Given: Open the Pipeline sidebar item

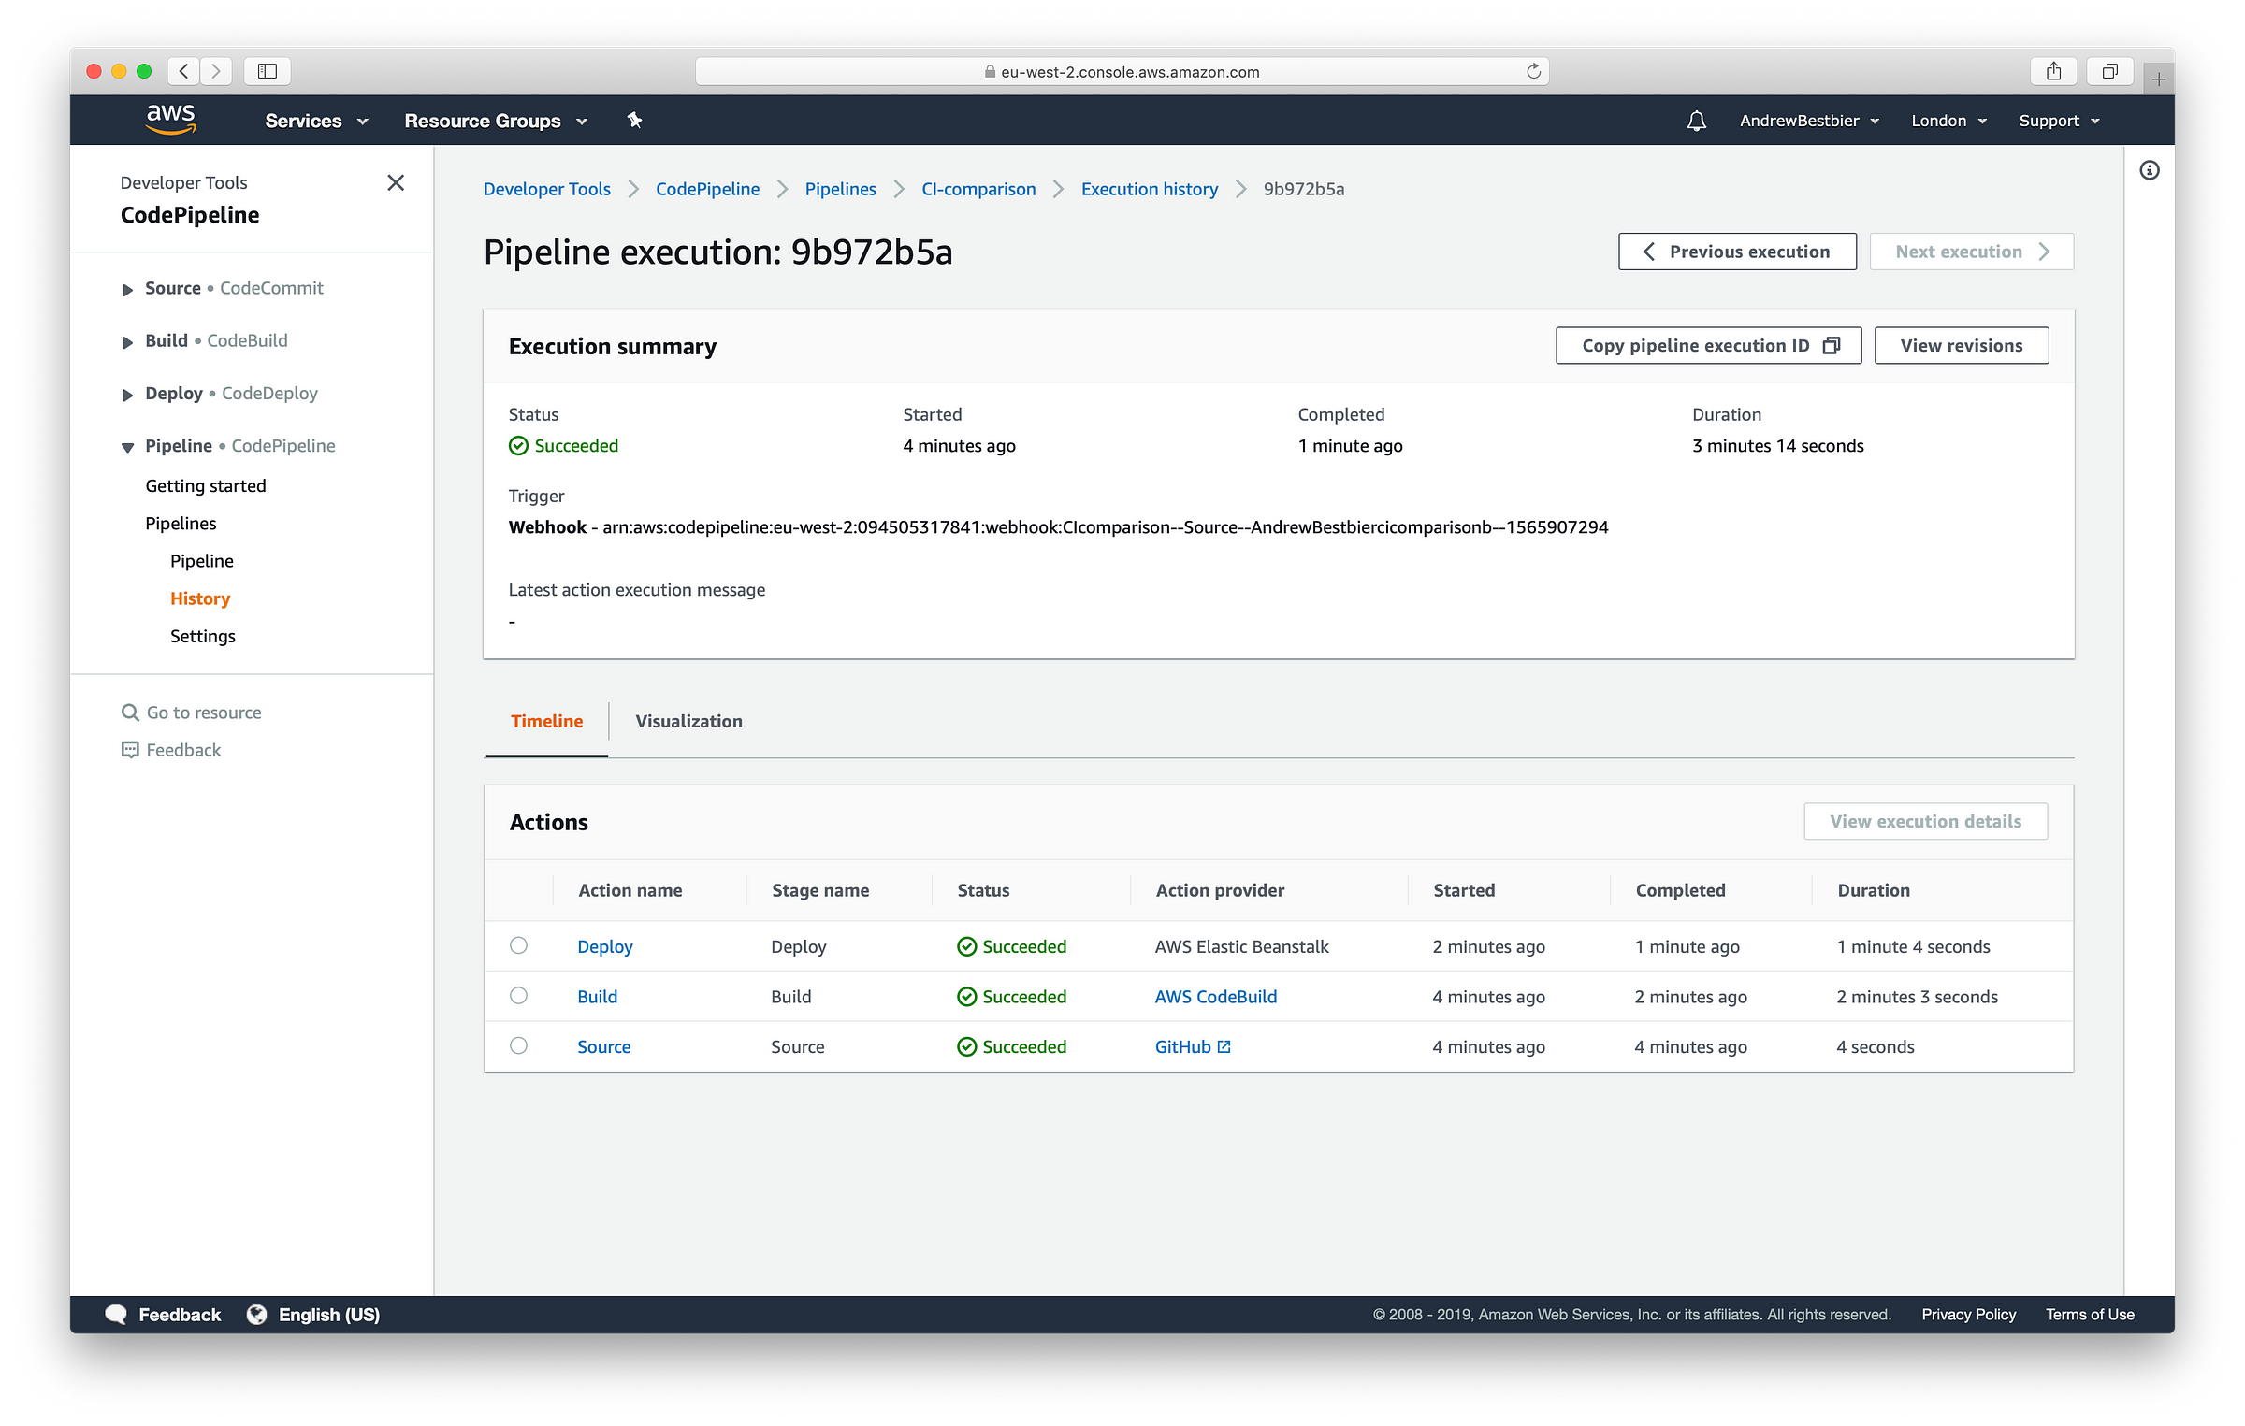Looking at the screenshot, I should tap(202, 560).
